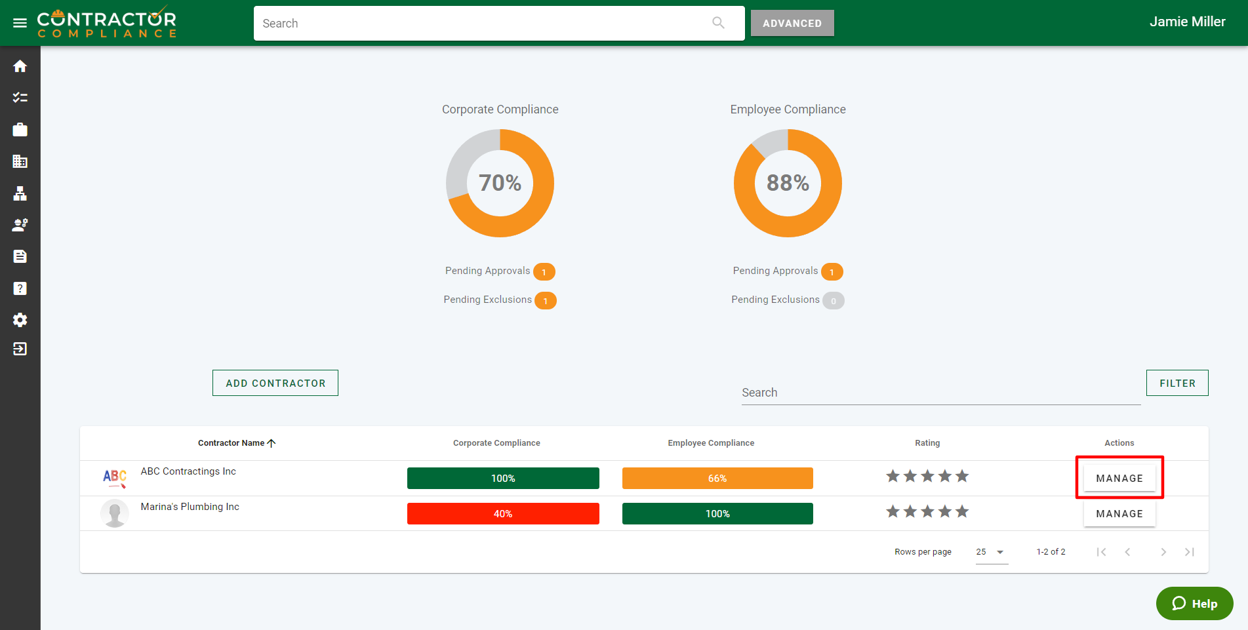
Task: Click the Add Contractor button
Action: click(x=275, y=383)
